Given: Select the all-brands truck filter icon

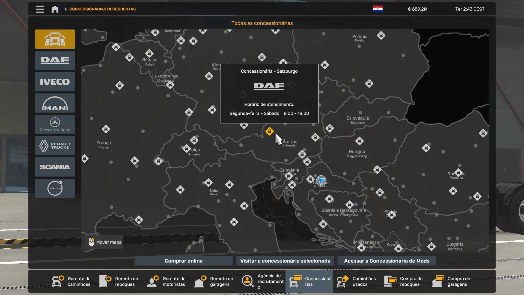Looking at the screenshot, I should point(55,39).
